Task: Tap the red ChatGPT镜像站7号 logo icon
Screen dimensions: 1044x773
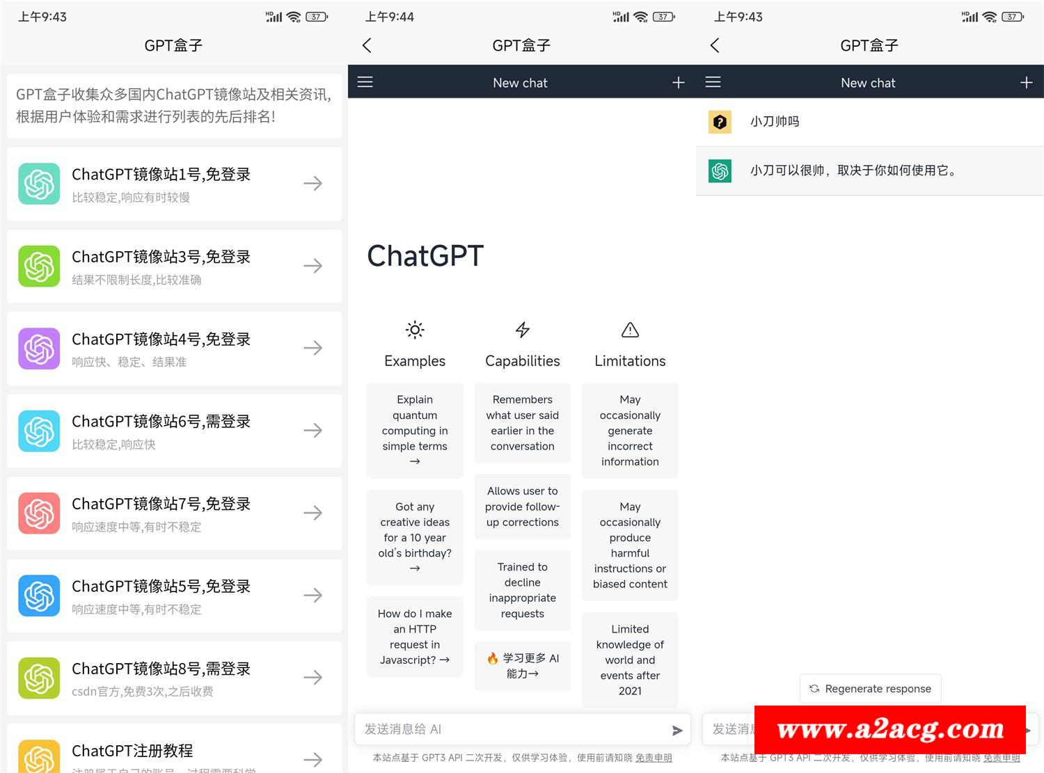Action: pyautogui.click(x=39, y=513)
